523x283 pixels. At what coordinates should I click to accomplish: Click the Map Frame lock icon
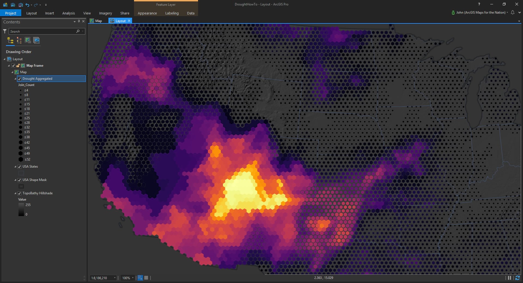pos(18,66)
